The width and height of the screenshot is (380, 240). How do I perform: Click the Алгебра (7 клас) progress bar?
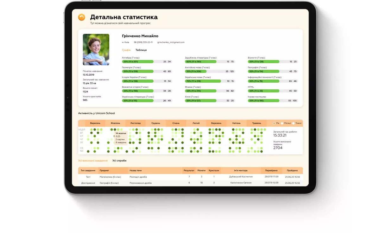[x=138, y=62]
